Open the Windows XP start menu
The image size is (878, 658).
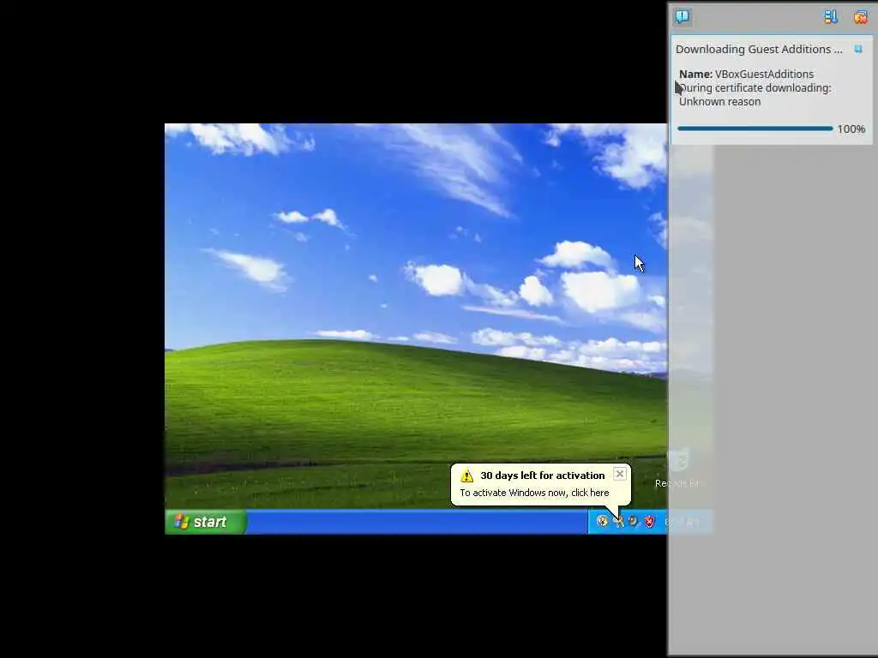[206, 522]
